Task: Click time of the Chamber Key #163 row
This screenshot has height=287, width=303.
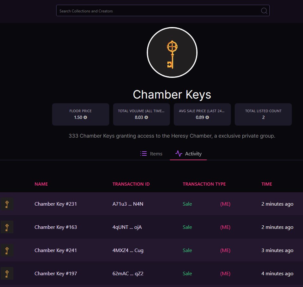Action: (277, 227)
